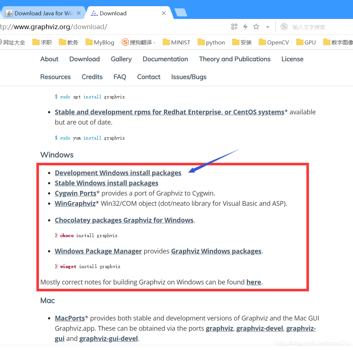This screenshot has height=350, width=353.
Task: Open Stable and development rpms for Redhat link
Action: [x=170, y=112]
